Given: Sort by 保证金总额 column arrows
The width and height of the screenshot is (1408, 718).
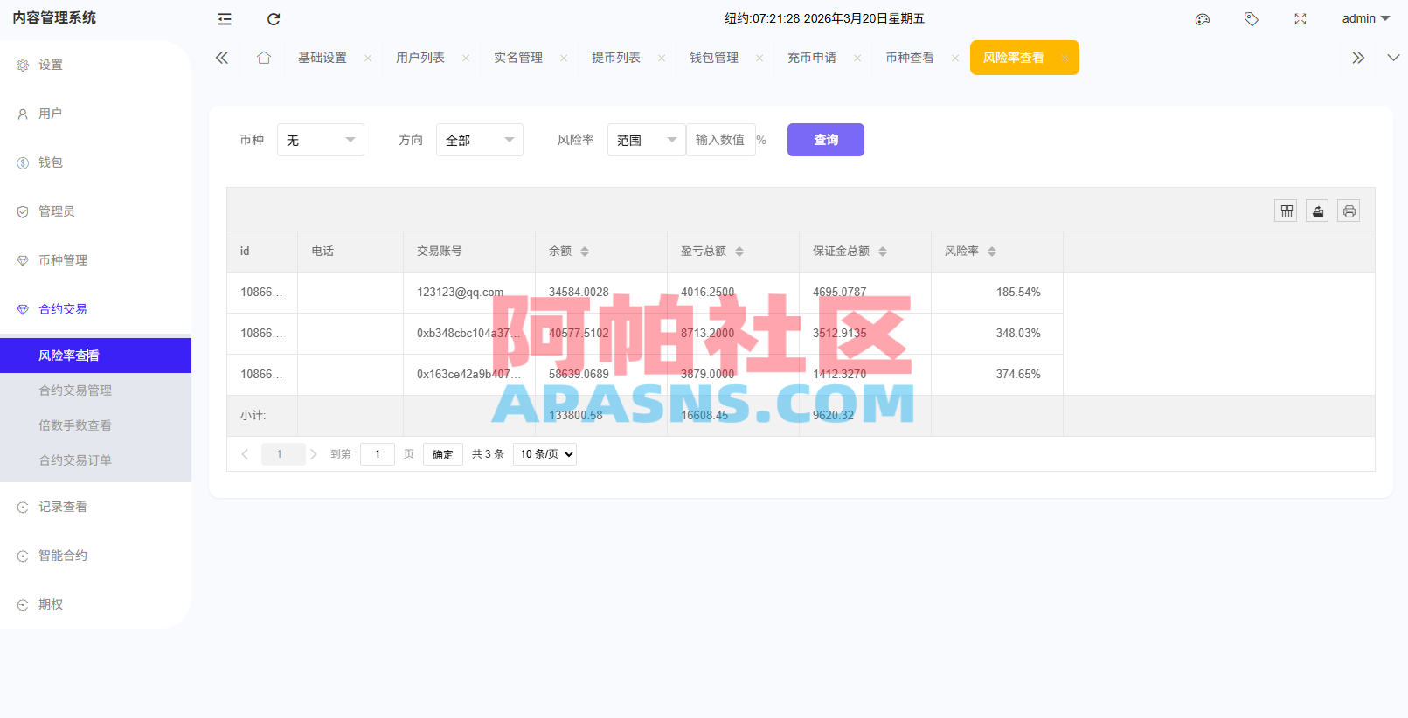Looking at the screenshot, I should 883,252.
